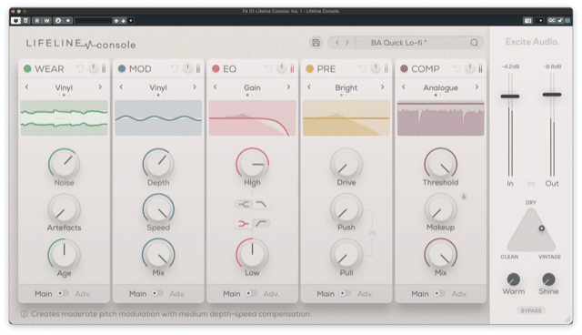582x335 pixels.
Task: Load the previous preset with left chevron
Action: [x=337, y=43]
